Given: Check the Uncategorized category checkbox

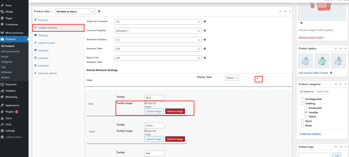Looking at the screenshot, I should click(303, 99).
